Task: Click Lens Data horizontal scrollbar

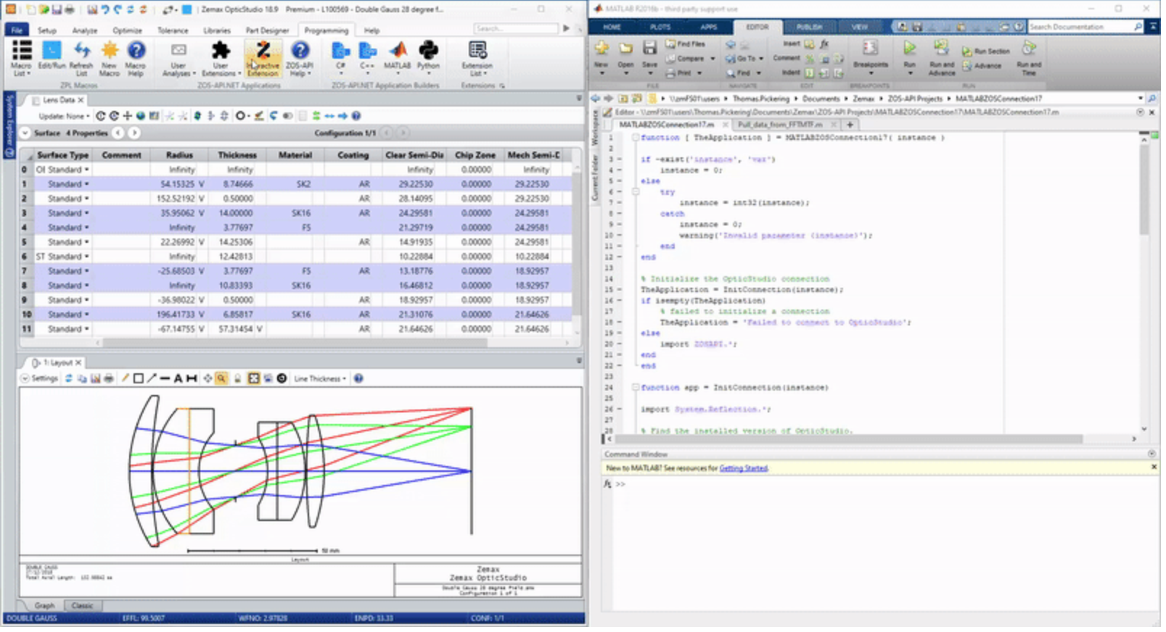Action: [x=296, y=342]
